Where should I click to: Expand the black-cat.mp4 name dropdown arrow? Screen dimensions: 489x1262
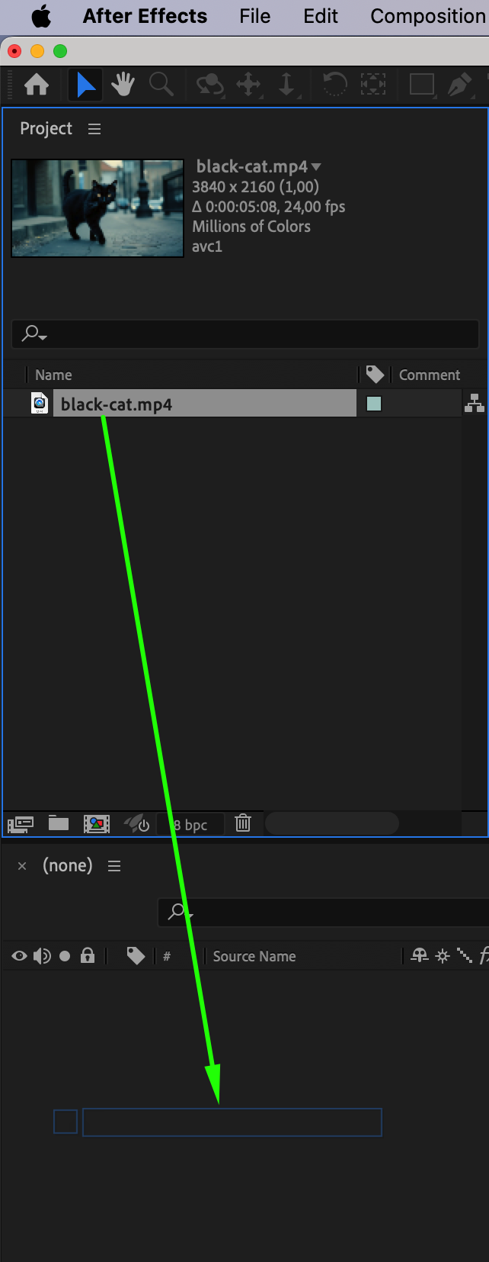point(316,166)
